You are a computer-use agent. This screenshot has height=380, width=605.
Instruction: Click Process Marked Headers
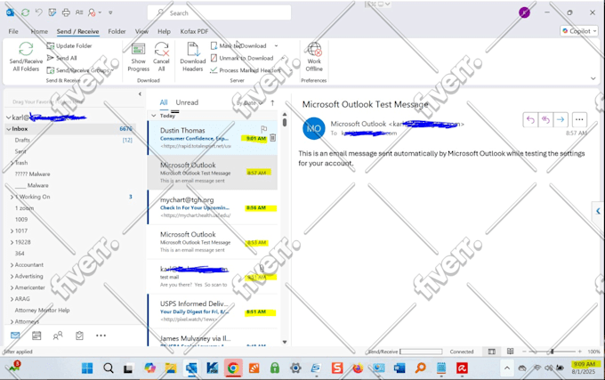246,70
